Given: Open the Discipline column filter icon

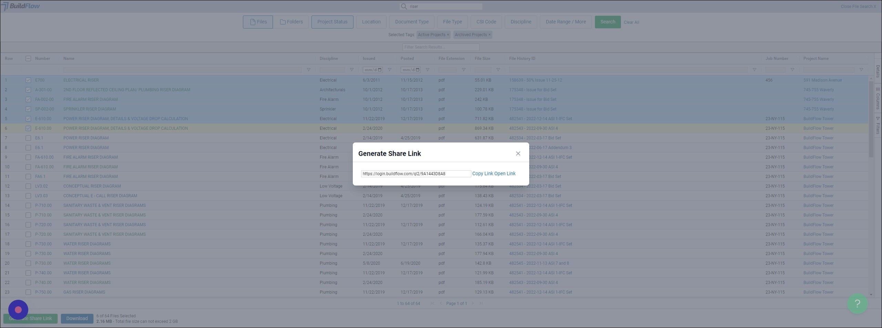Looking at the screenshot, I should (x=351, y=70).
